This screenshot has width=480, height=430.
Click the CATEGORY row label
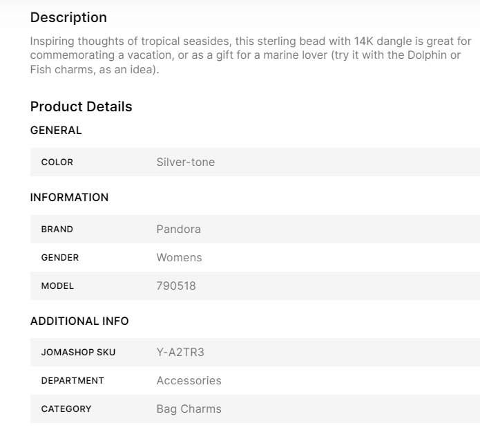pyautogui.click(x=66, y=409)
